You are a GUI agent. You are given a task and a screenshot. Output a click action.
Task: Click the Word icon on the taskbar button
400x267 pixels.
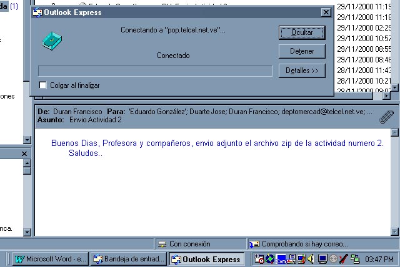click(x=19, y=259)
